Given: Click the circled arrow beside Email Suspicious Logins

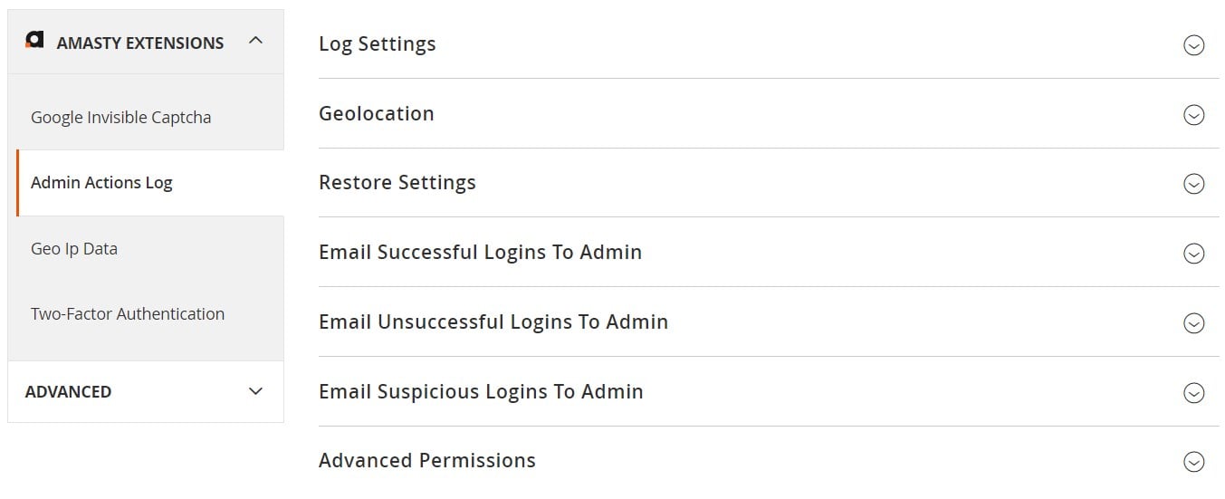Looking at the screenshot, I should [1194, 393].
